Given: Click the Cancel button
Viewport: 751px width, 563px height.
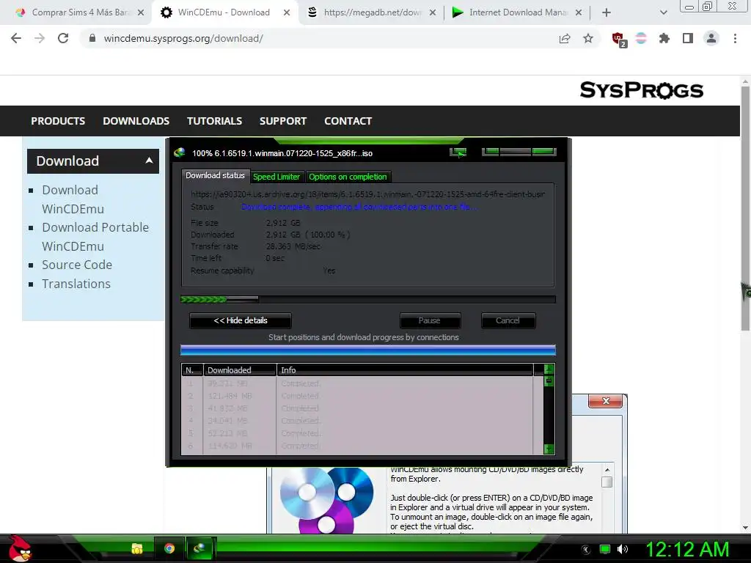Looking at the screenshot, I should [x=508, y=321].
